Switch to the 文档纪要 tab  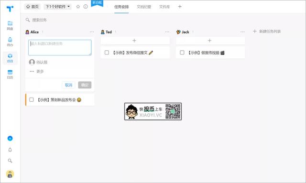(144, 7)
